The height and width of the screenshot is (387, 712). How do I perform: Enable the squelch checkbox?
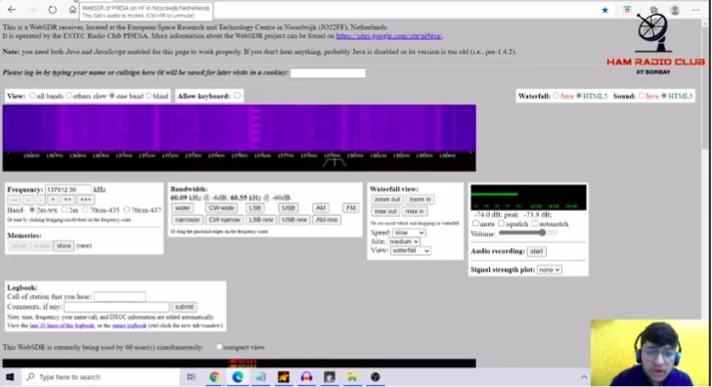[x=501, y=223]
